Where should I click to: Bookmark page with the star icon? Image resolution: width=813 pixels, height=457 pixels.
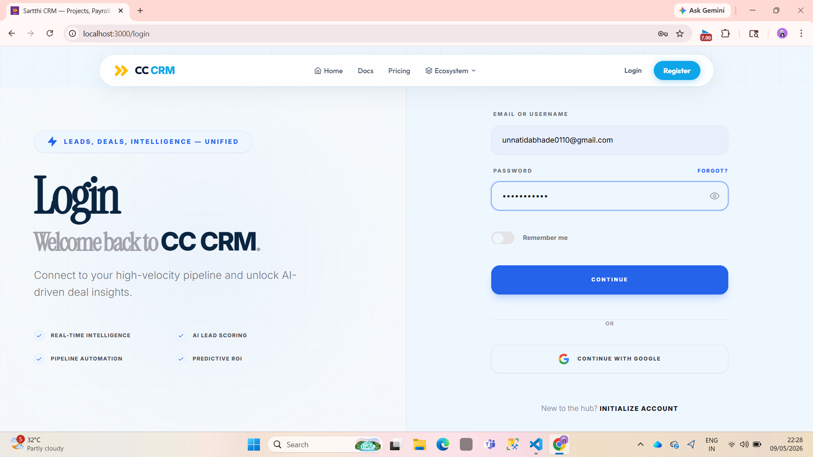click(680, 34)
